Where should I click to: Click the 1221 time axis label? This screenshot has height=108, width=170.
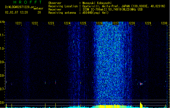click(x=18, y=23)
